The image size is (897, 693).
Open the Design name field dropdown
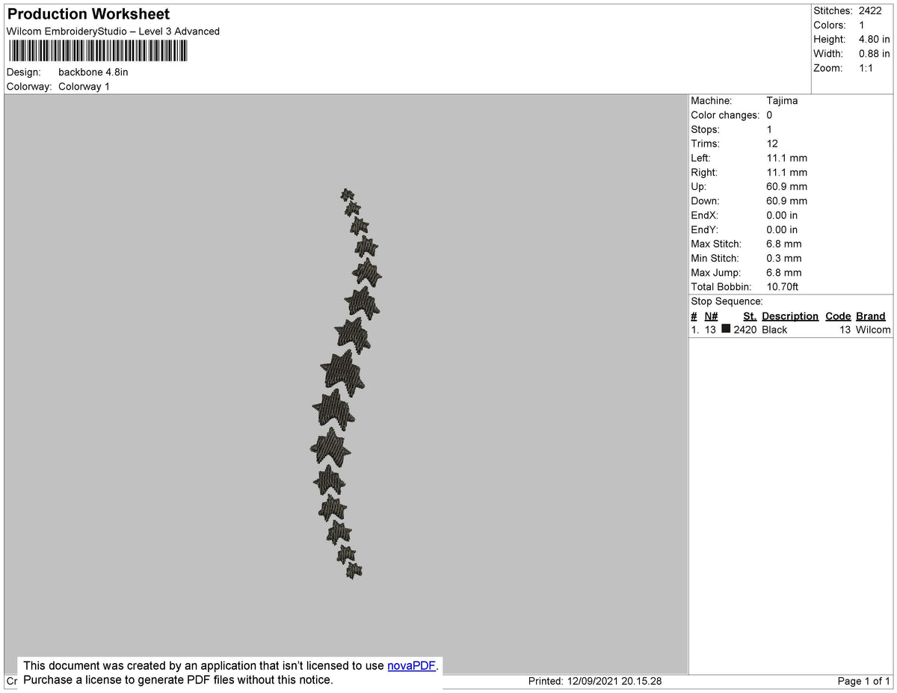click(x=93, y=72)
